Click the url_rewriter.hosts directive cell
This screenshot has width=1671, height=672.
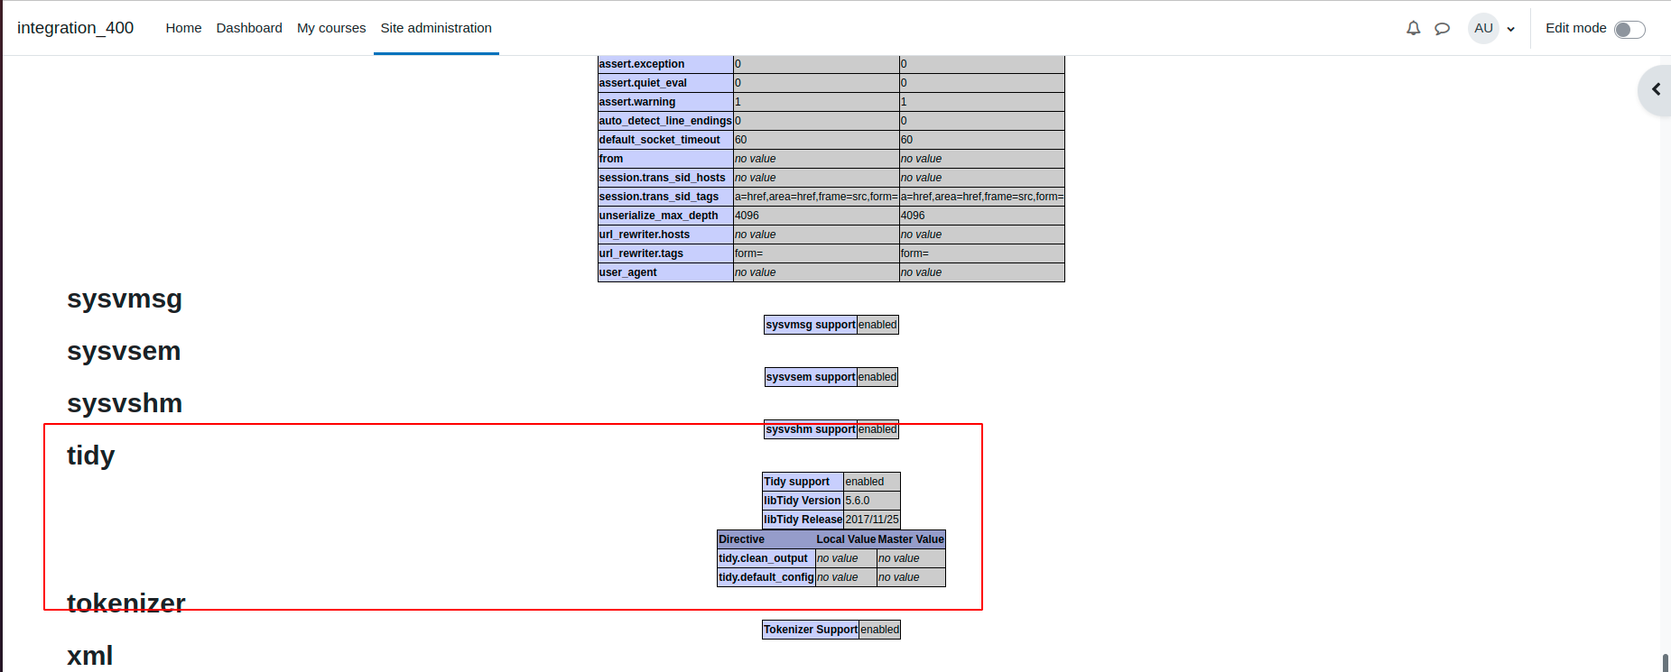click(x=665, y=235)
